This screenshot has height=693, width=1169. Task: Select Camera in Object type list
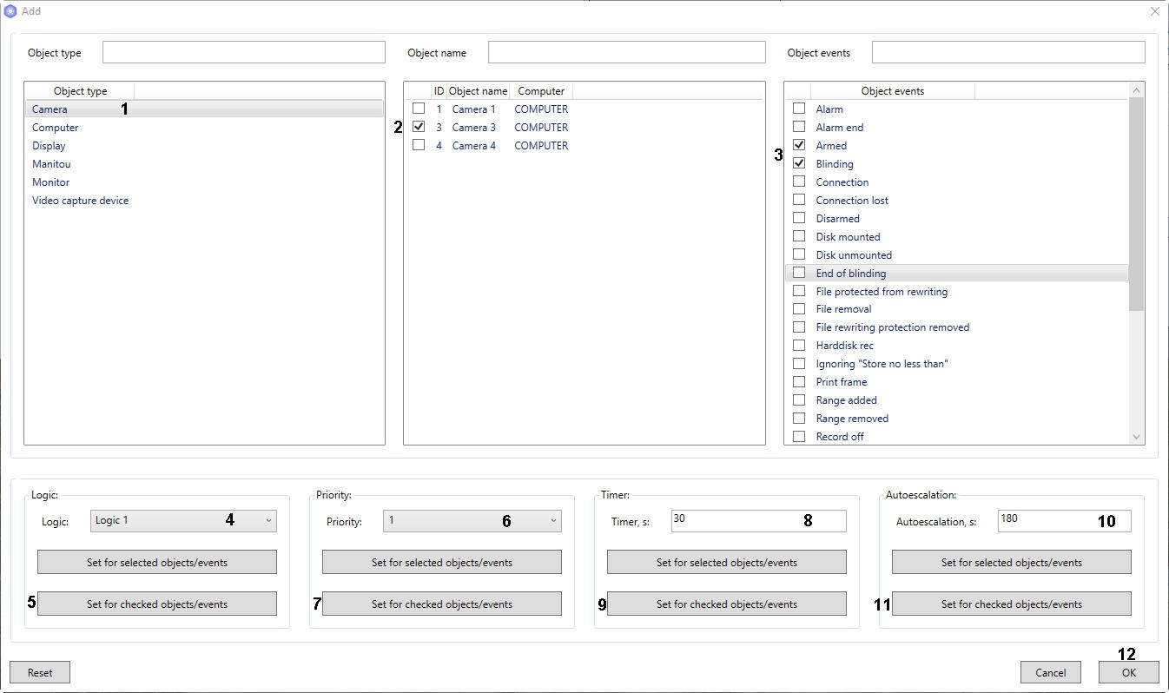point(204,109)
